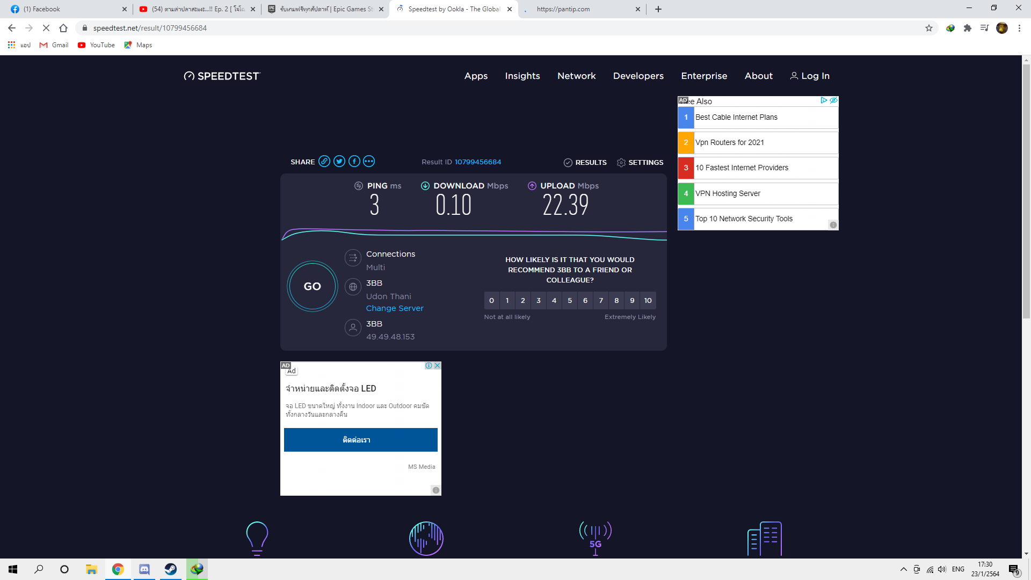Rate recommendation score 9
Viewport: 1031px width, 580px height.
point(632,300)
